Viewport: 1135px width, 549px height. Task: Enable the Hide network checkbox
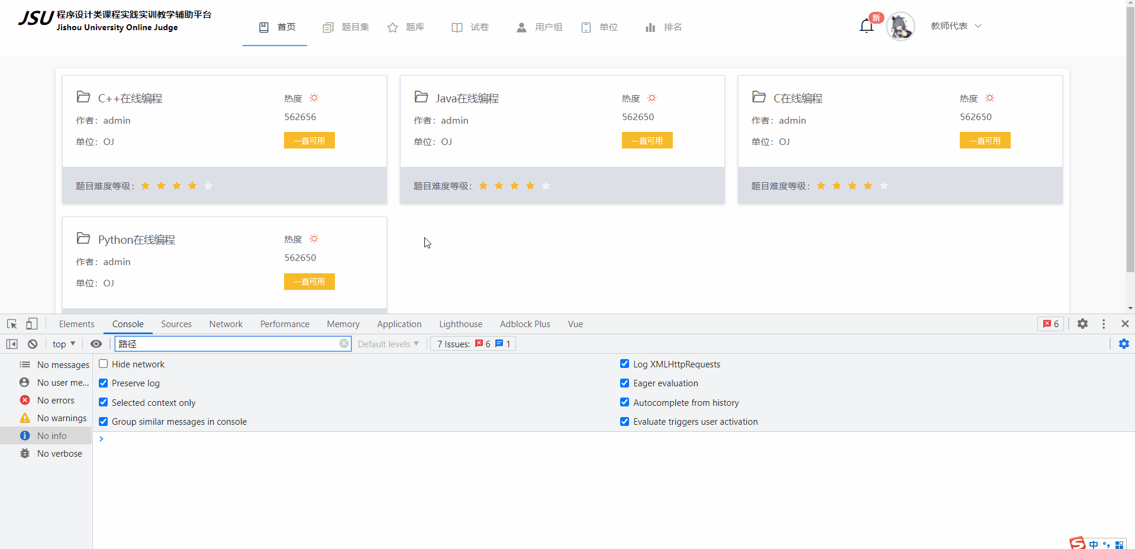(104, 364)
